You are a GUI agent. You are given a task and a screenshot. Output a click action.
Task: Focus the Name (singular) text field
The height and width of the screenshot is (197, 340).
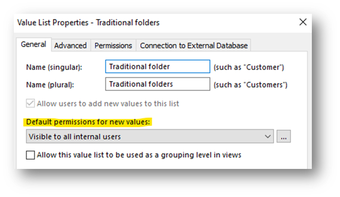157,67
